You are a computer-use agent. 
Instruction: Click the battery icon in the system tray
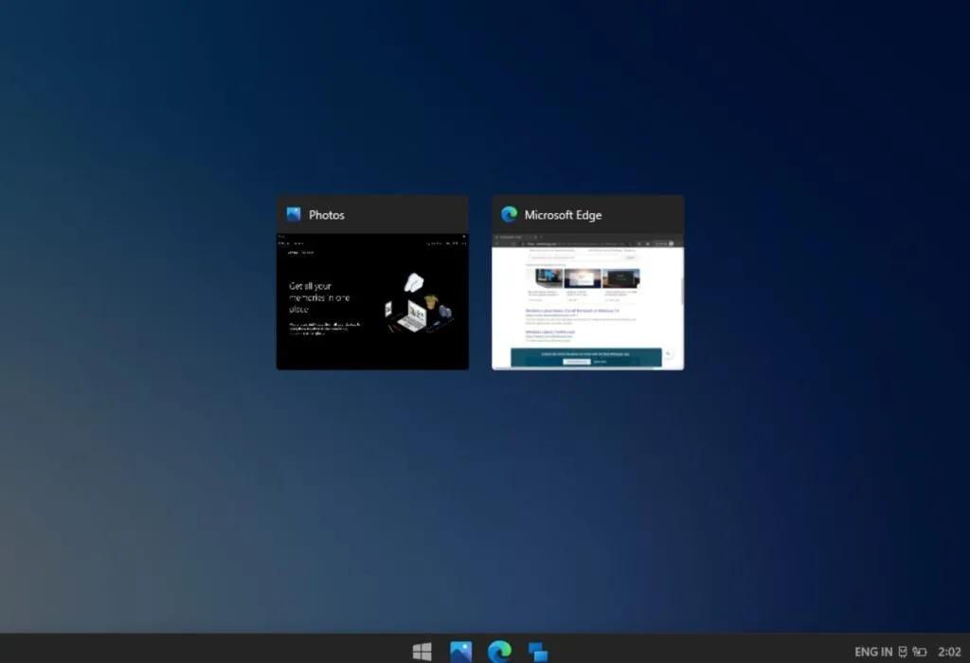(920, 652)
